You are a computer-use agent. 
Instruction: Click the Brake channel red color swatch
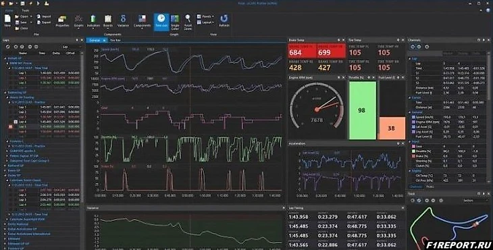click(413, 156)
